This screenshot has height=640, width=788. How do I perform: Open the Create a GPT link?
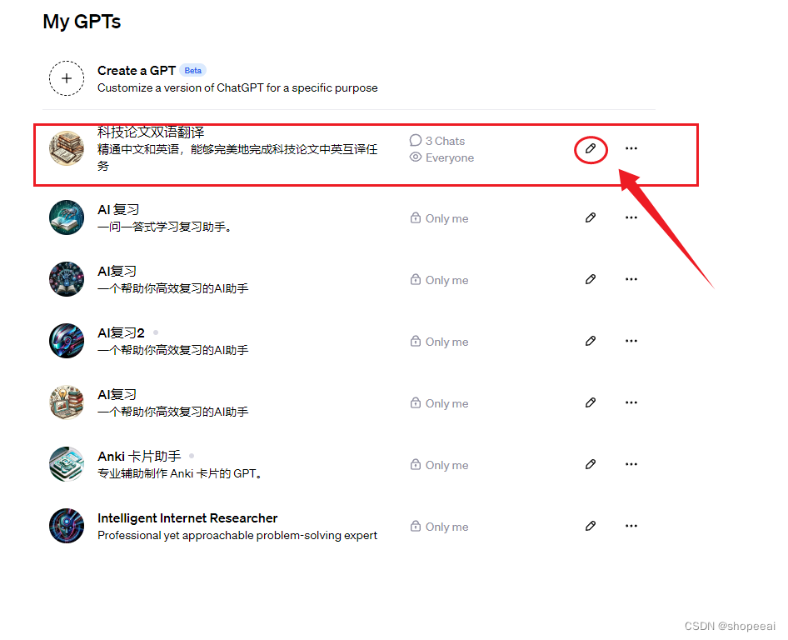click(136, 70)
